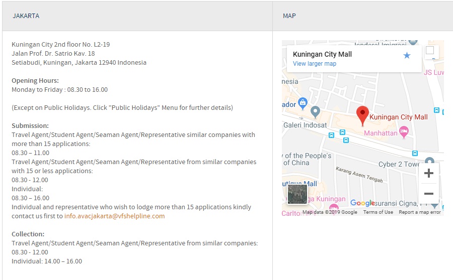
Task: Toggle fullscreen view of the map
Action: click(x=430, y=50)
